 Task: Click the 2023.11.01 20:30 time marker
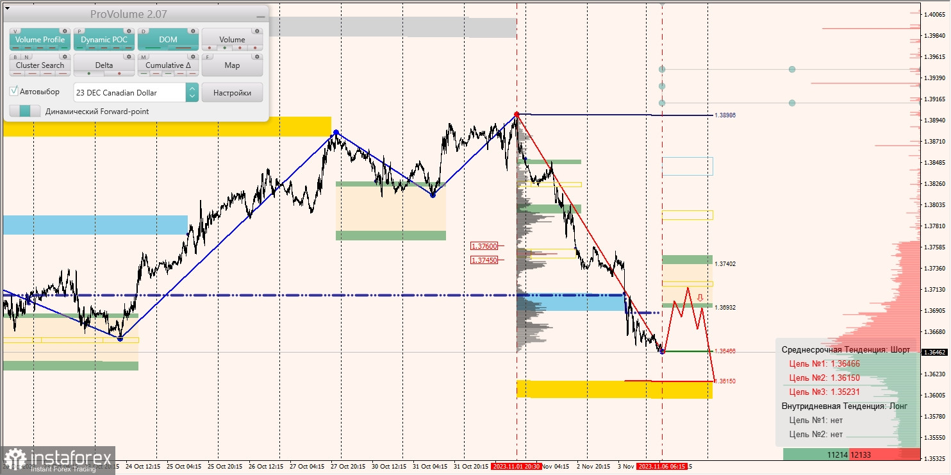point(516,467)
